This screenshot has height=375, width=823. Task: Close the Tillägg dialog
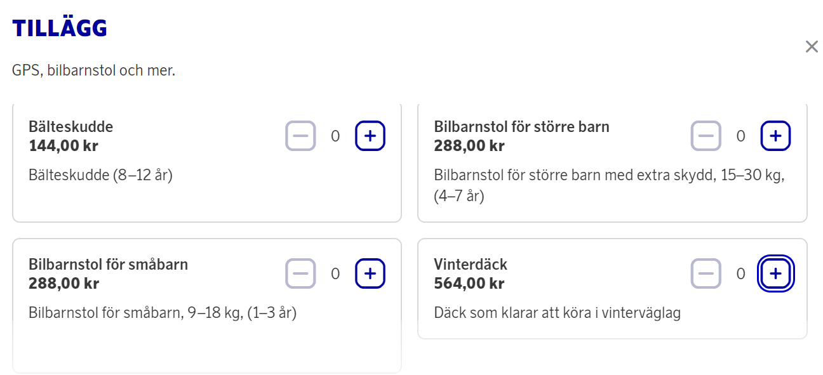pos(812,46)
